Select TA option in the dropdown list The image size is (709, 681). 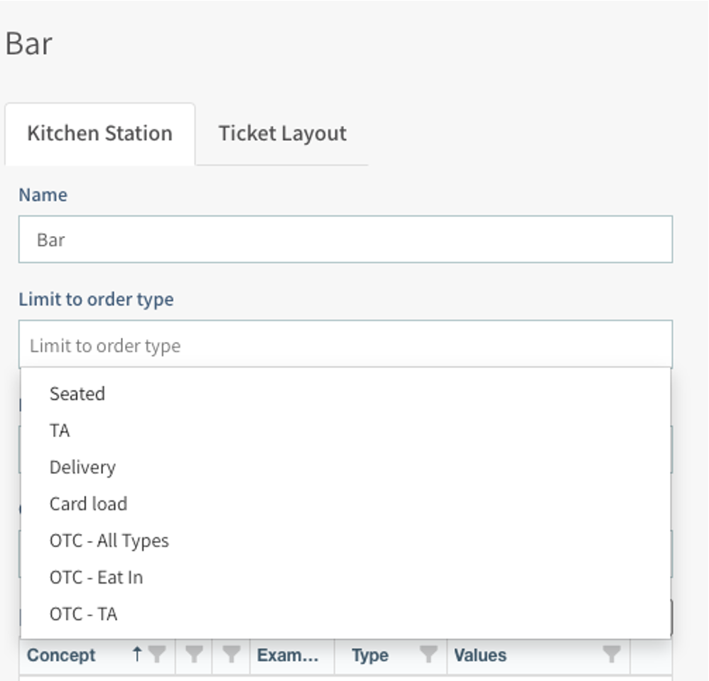click(60, 431)
